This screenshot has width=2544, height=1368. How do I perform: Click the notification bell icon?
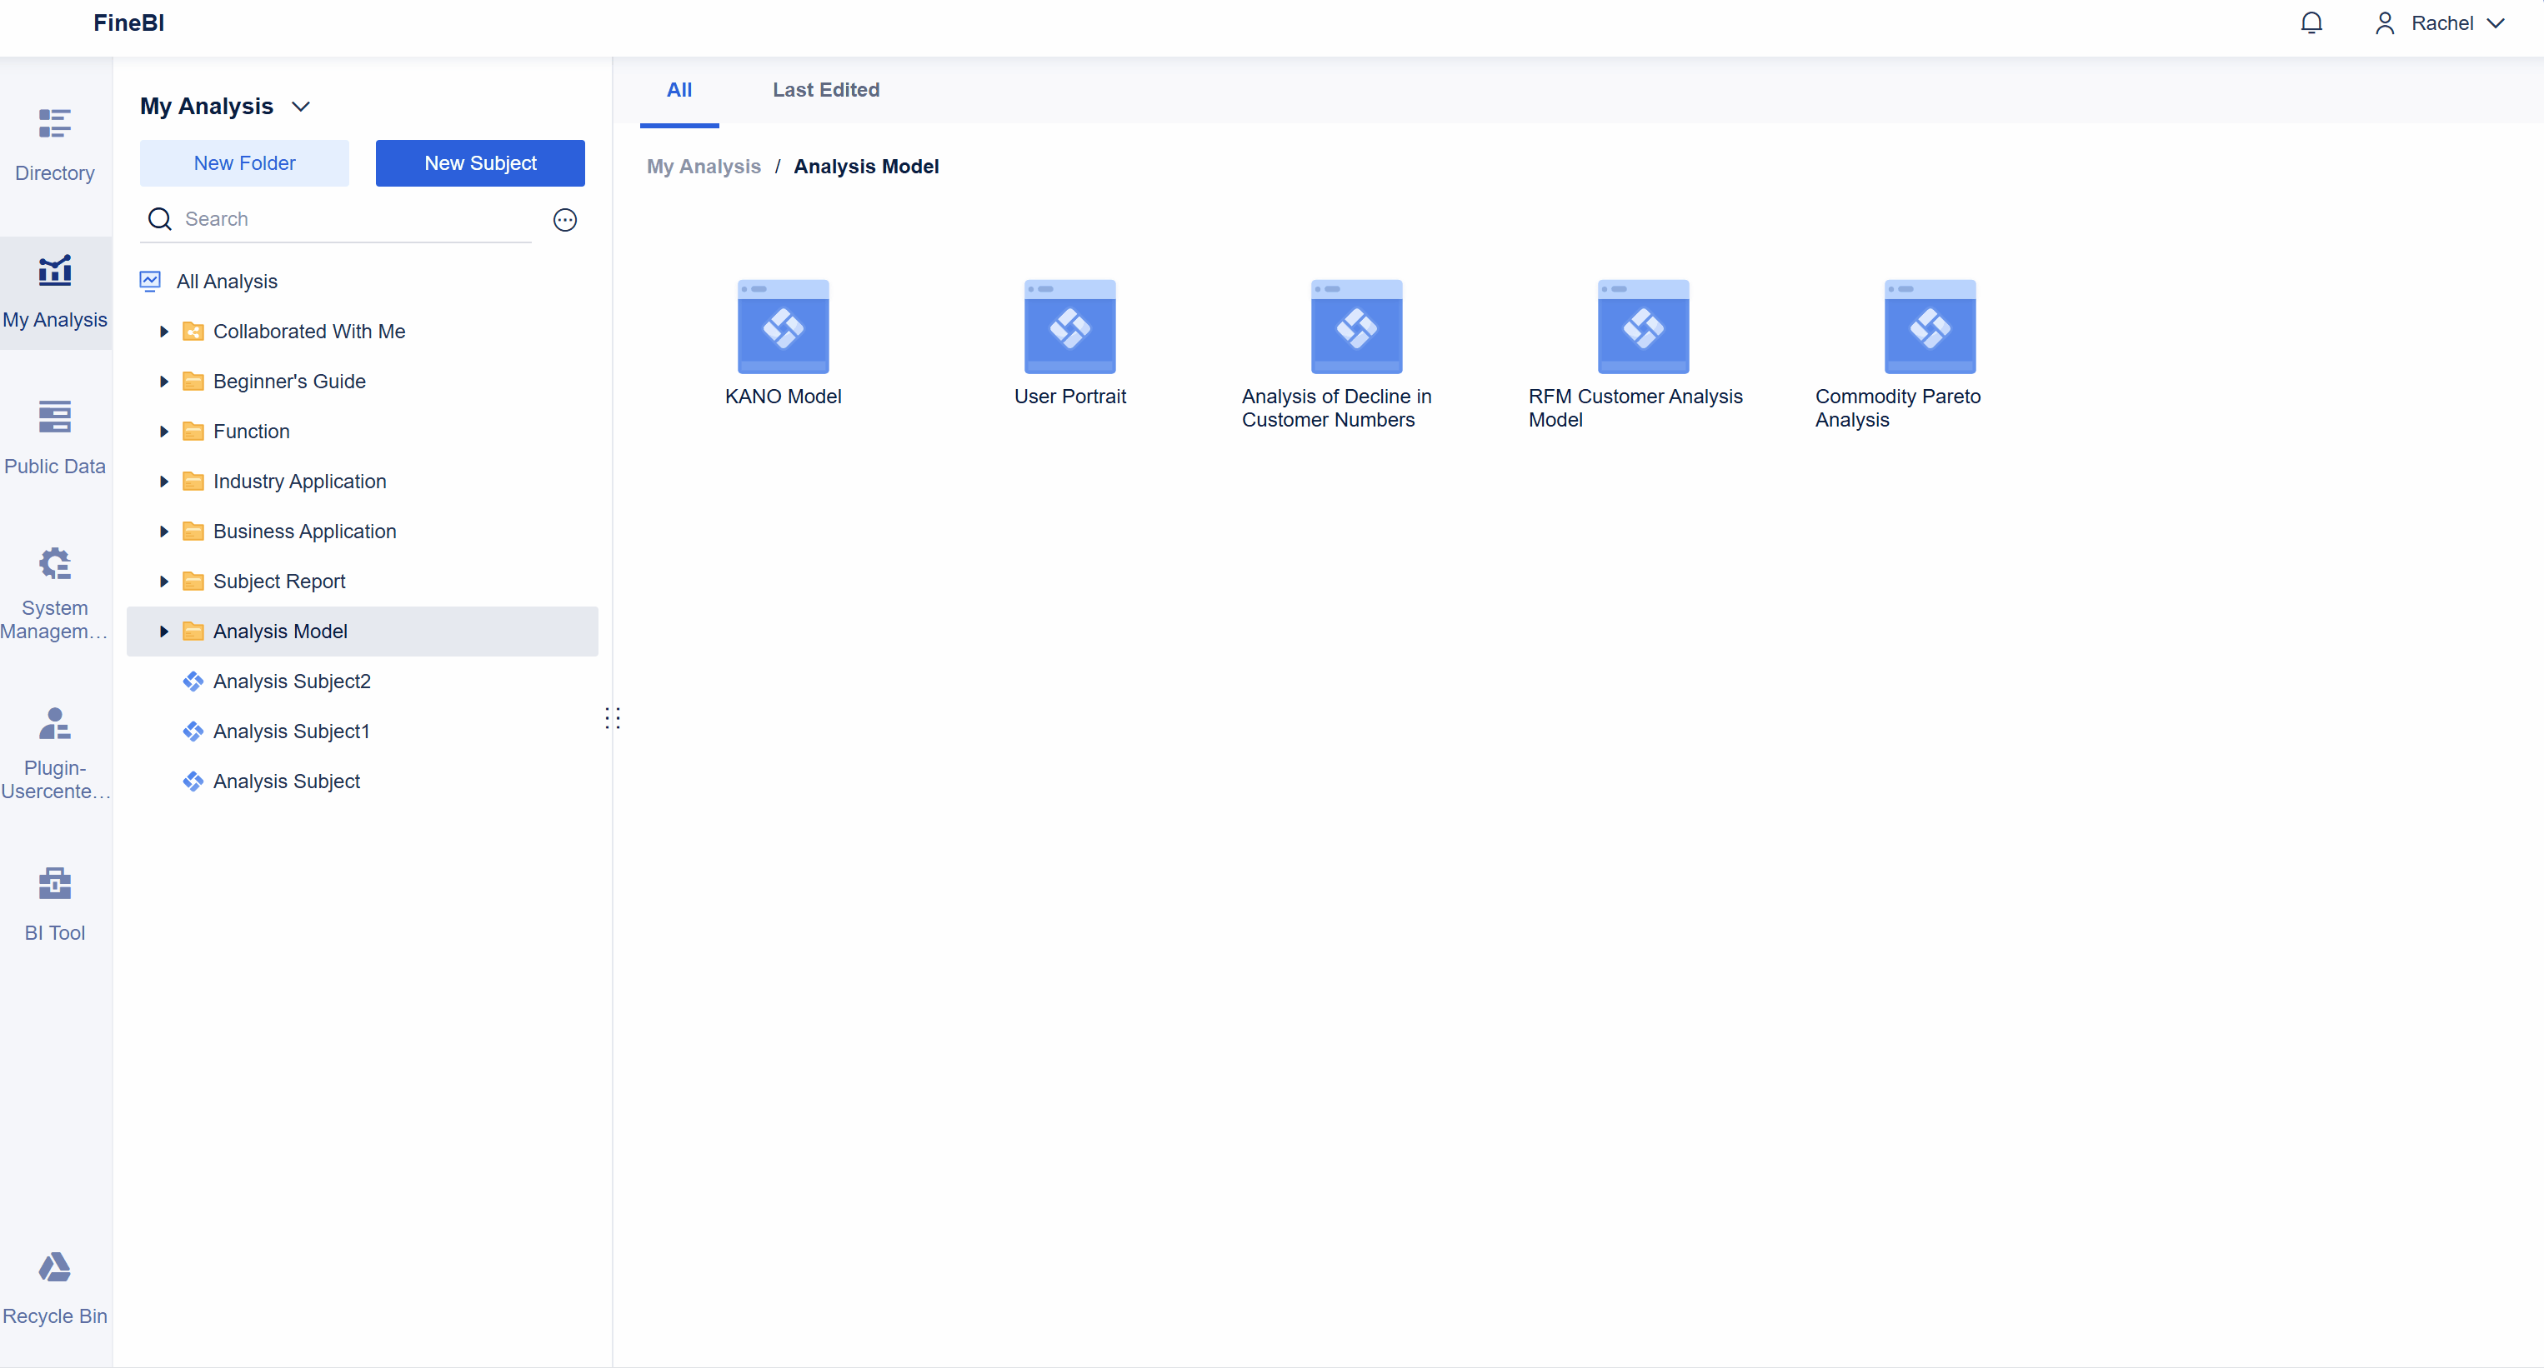tap(2311, 22)
